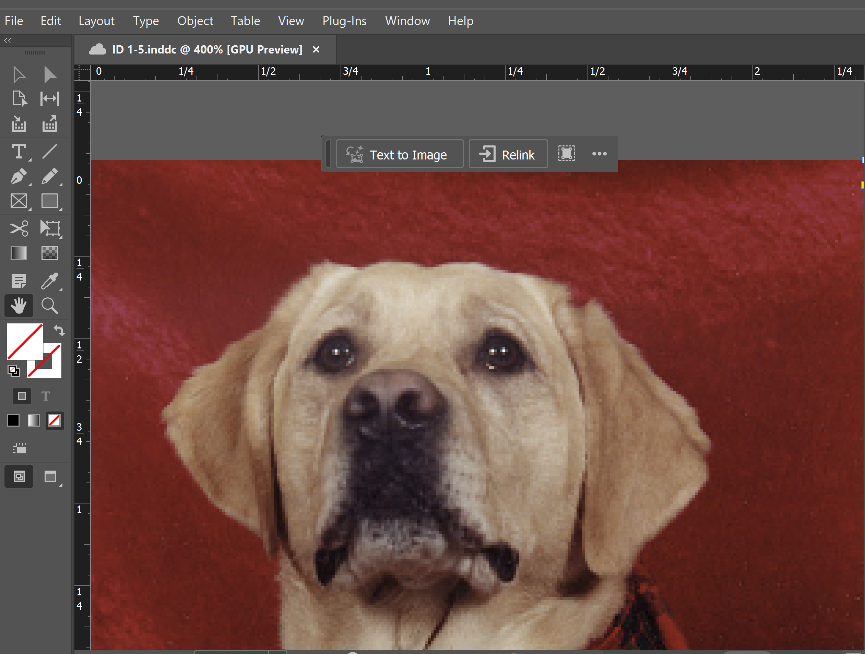Select the Pen tool
This screenshot has width=865, height=654.
coord(19,176)
